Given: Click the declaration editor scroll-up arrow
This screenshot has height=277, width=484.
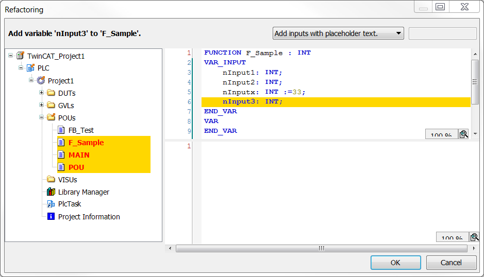Looking at the screenshot, I should (x=475, y=54).
